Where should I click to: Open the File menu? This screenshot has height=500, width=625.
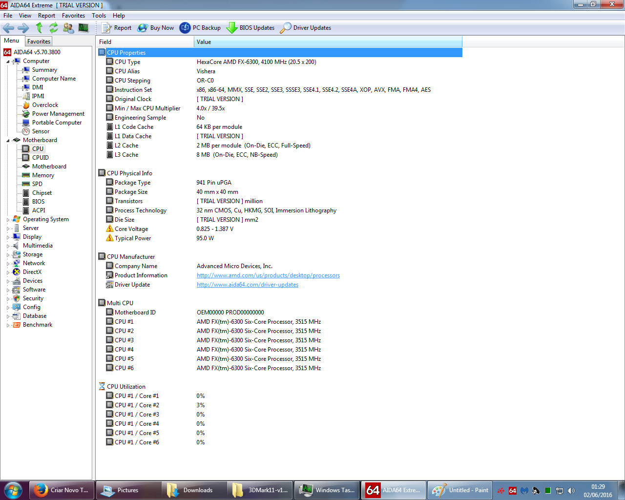click(8, 16)
